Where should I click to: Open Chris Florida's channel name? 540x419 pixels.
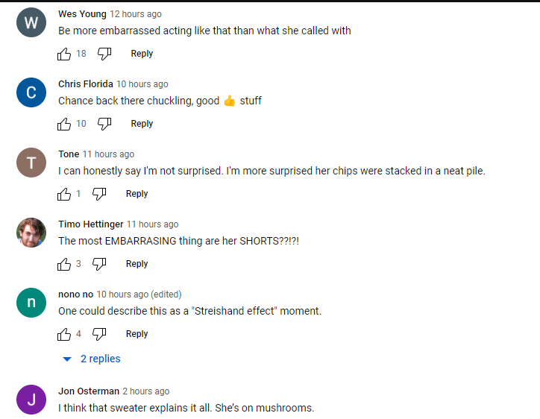coord(86,84)
